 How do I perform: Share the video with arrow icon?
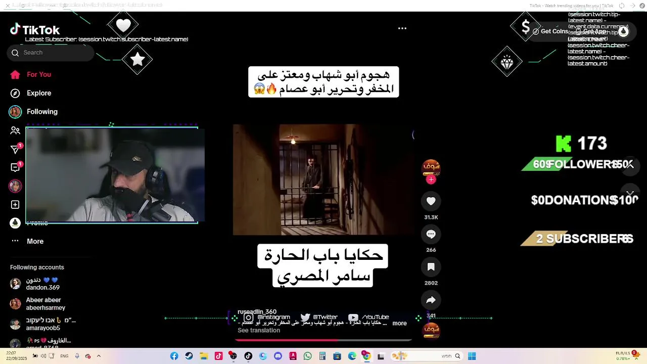431,300
